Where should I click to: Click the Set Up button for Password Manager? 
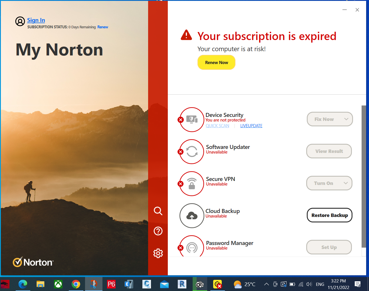pyautogui.click(x=329, y=247)
